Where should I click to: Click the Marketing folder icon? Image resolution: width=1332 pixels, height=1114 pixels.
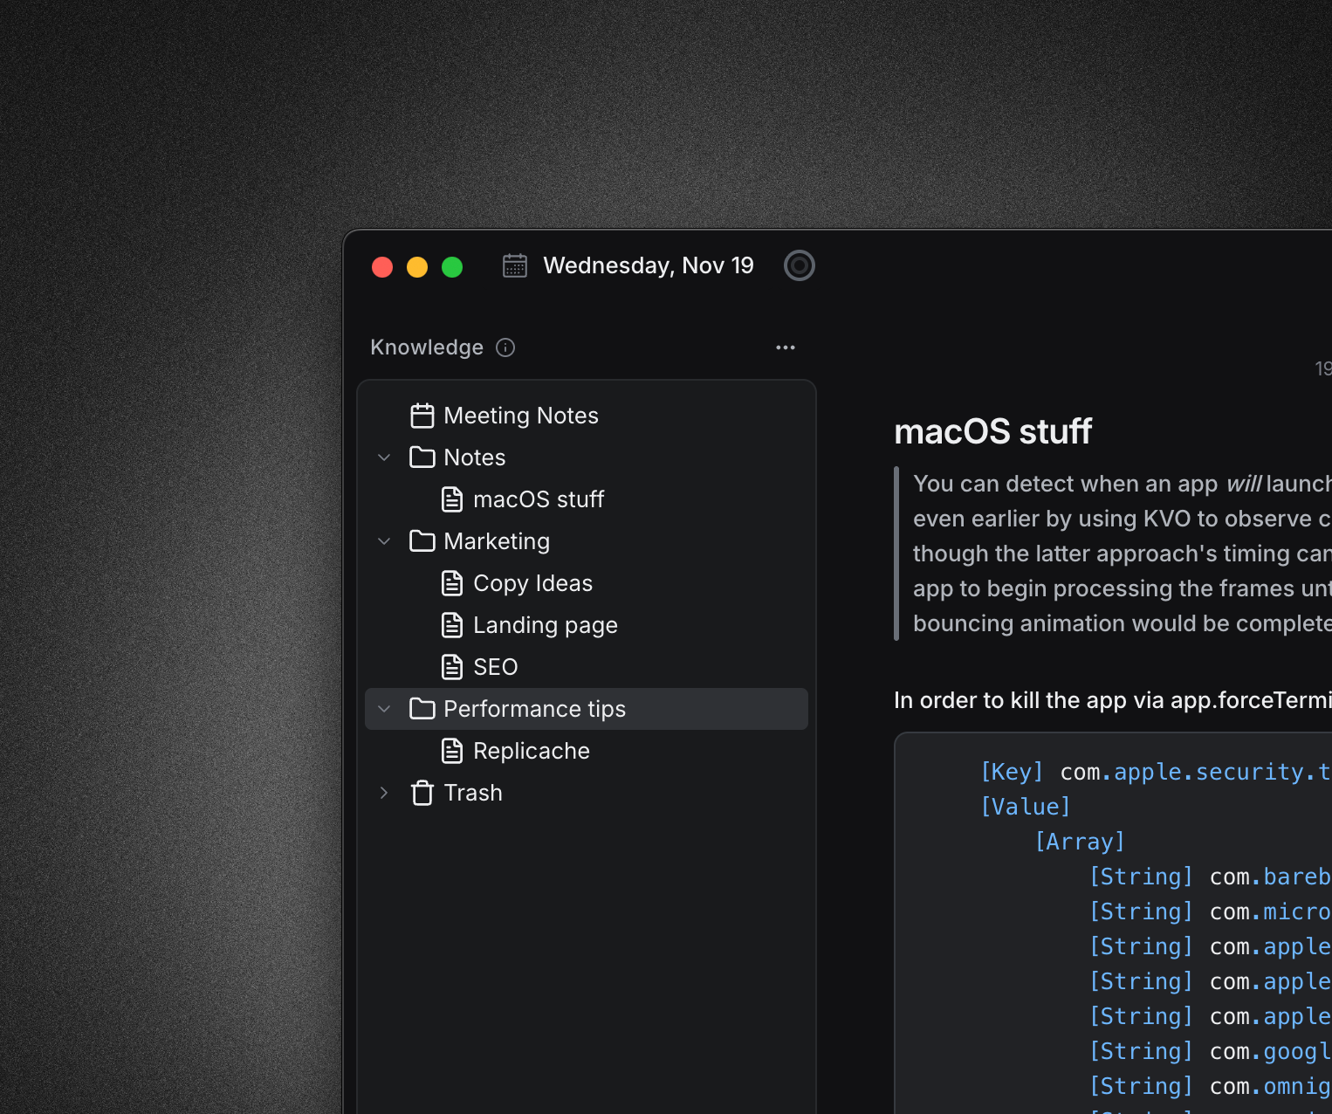[422, 541]
